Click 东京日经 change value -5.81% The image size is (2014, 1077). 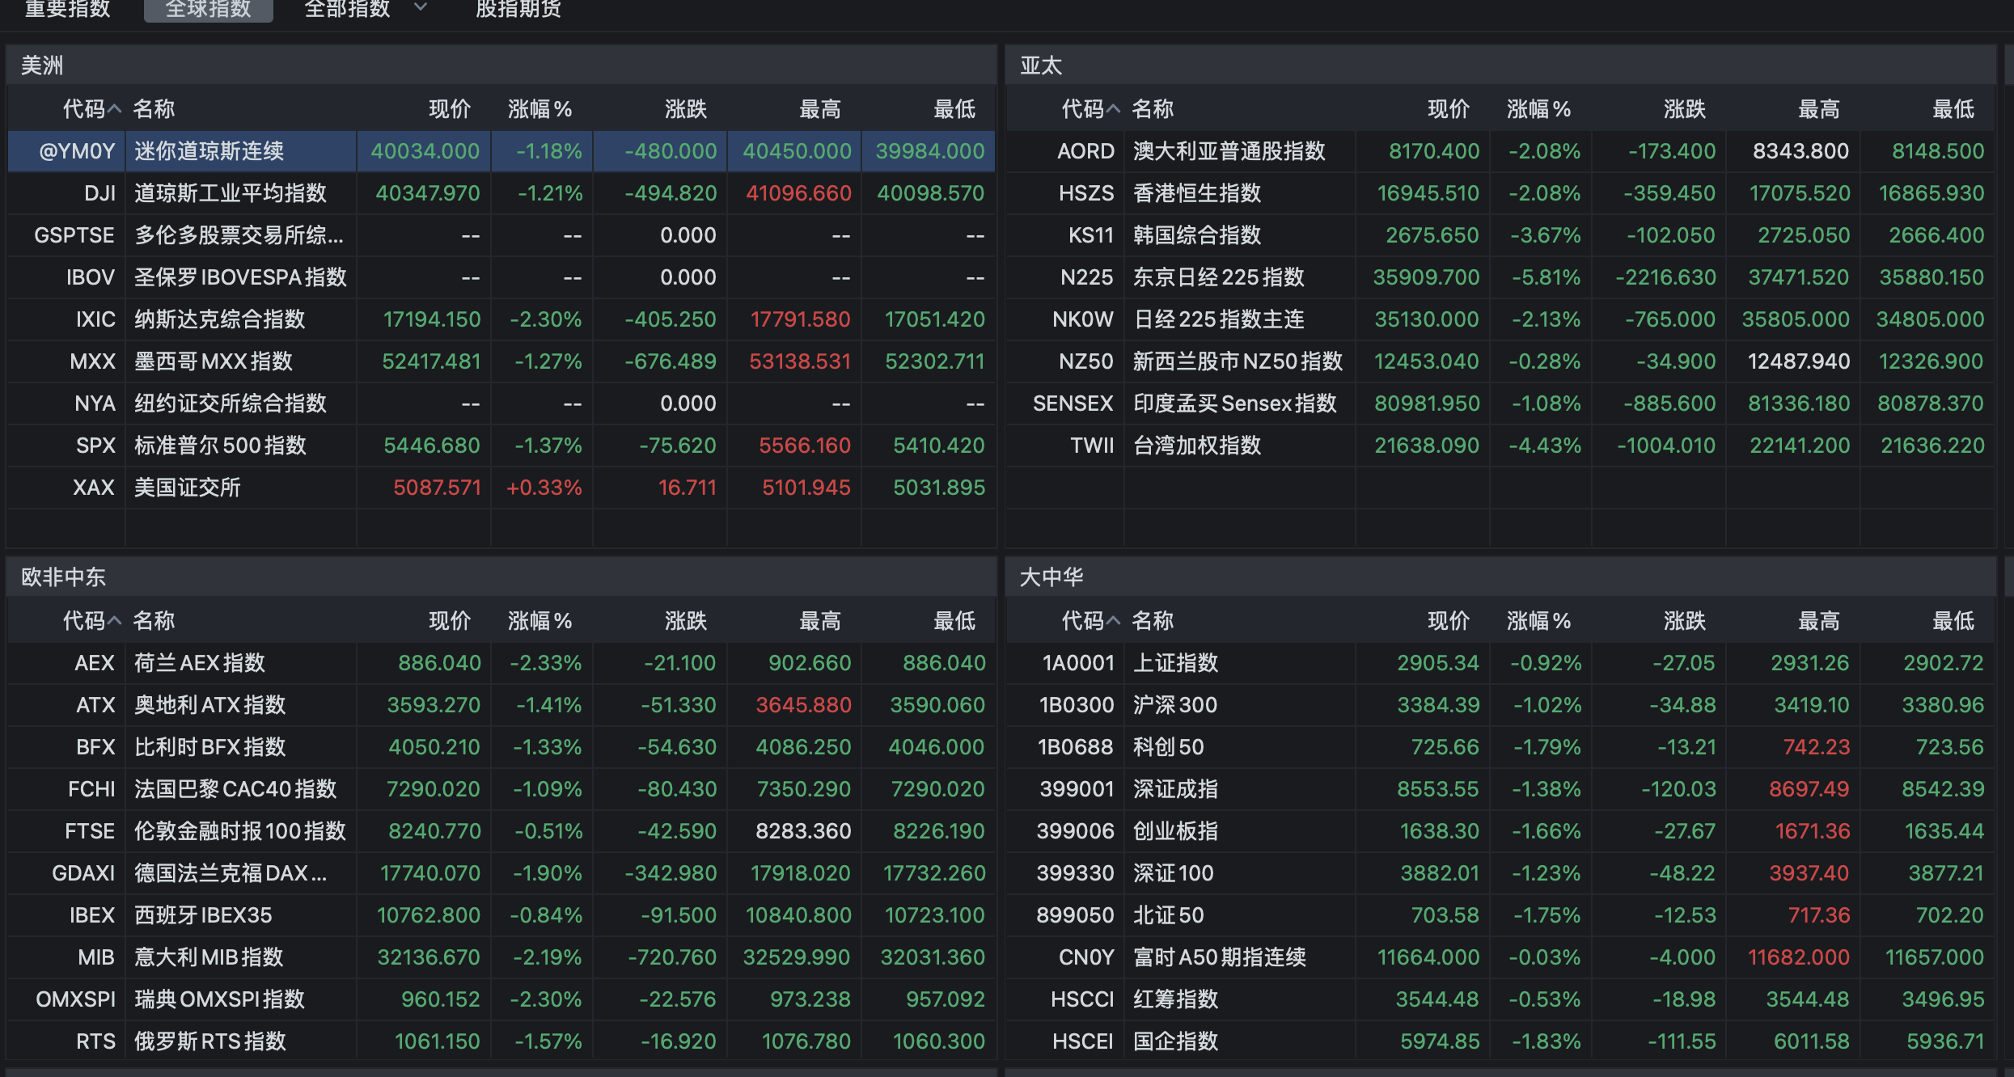(x=1546, y=277)
